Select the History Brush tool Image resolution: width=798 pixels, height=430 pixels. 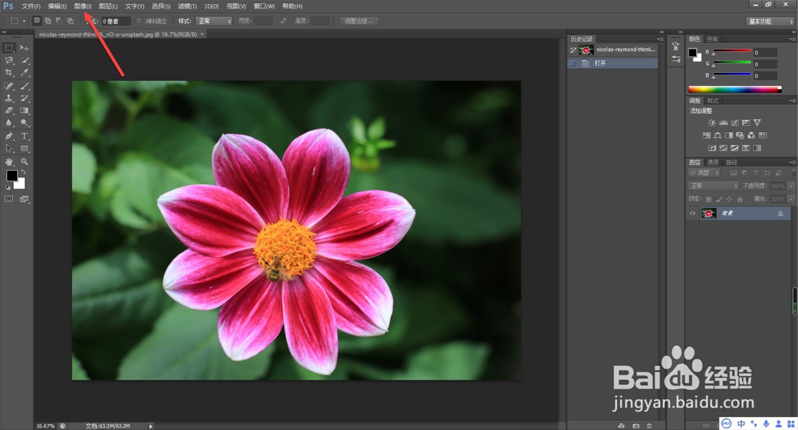pyautogui.click(x=24, y=98)
